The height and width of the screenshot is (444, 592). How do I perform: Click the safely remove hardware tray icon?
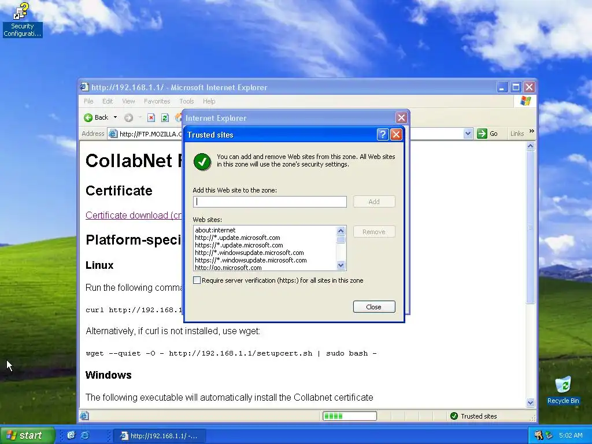[x=549, y=435]
